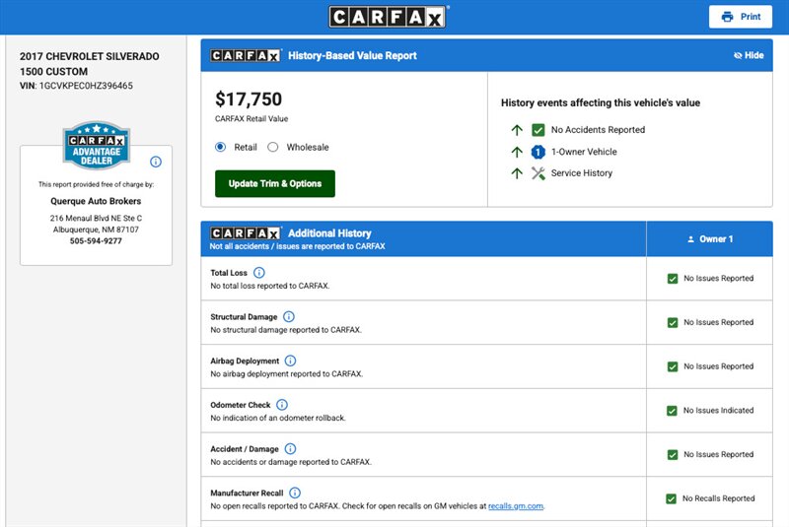Click the Owner 1 column header
The image size is (789, 527).
click(x=709, y=239)
